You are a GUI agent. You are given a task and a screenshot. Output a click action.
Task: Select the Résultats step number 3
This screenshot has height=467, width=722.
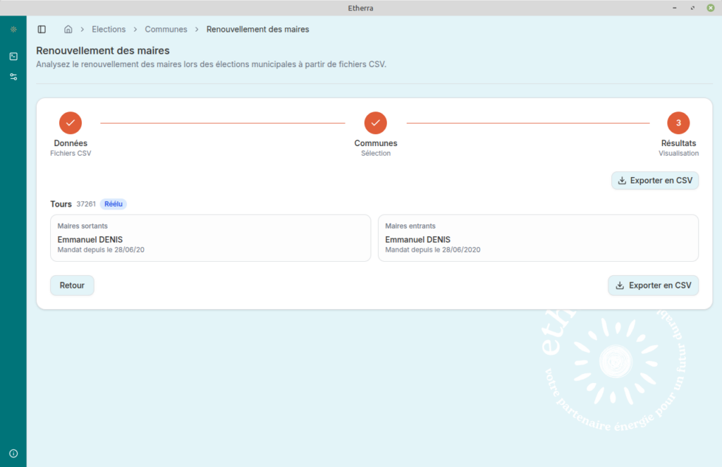[x=678, y=123]
